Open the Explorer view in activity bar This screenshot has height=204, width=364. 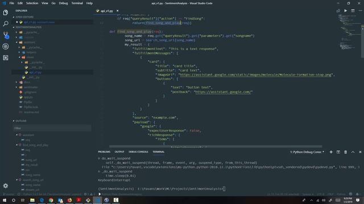point(6,12)
